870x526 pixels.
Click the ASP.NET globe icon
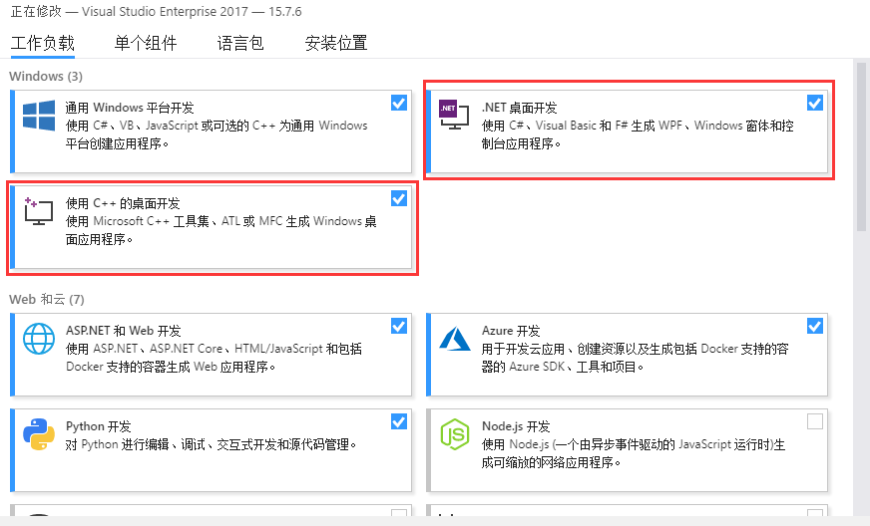tap(38, 339)
